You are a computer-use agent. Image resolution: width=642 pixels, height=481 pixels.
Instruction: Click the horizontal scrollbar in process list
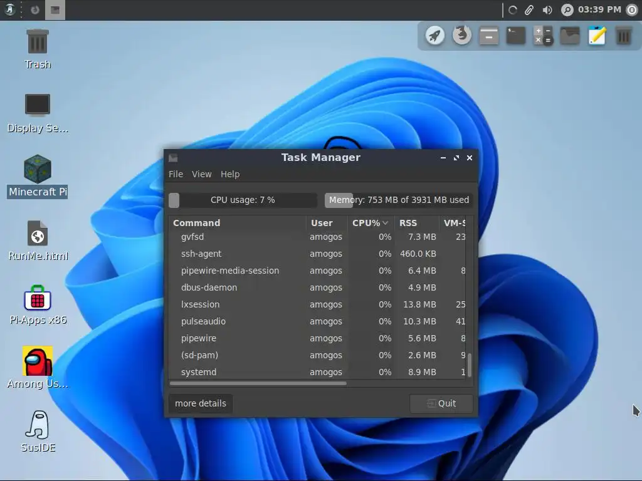pos(258,383)
